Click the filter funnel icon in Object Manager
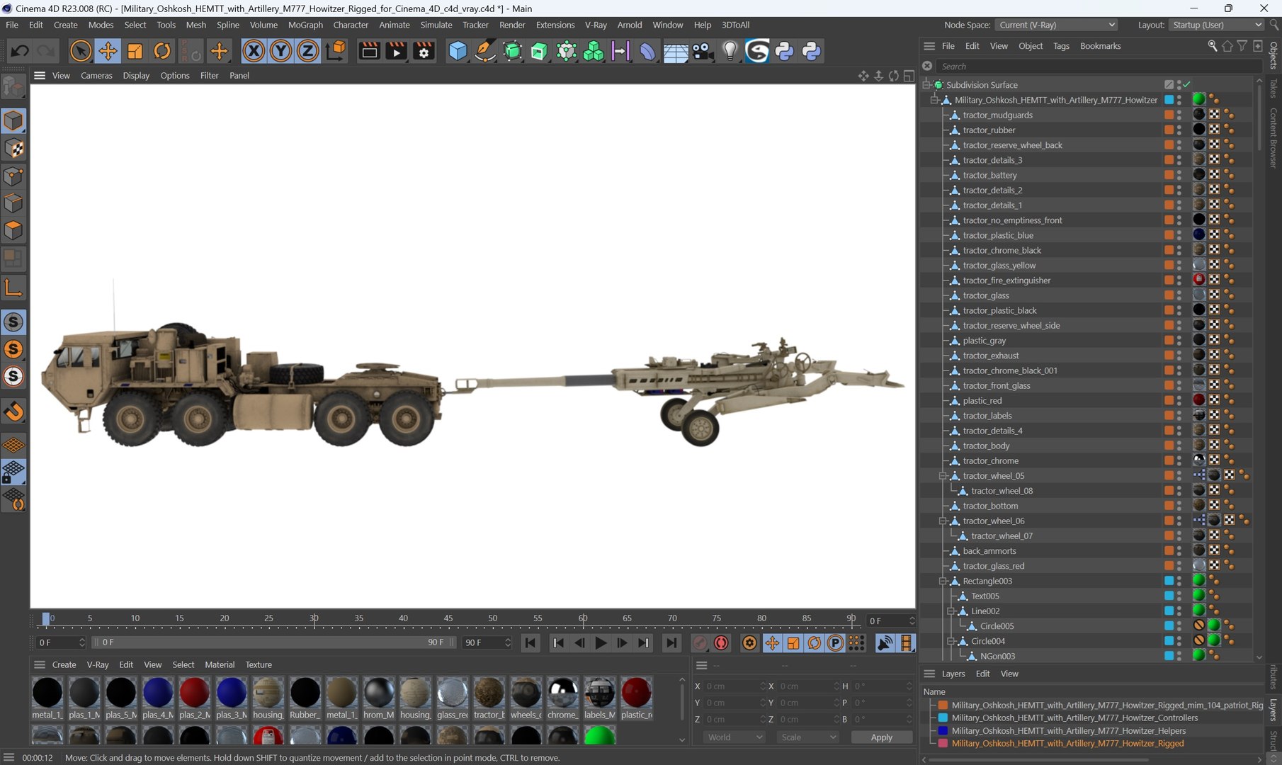This screenshot has width=1282, height=765. tap(1242, 46)
